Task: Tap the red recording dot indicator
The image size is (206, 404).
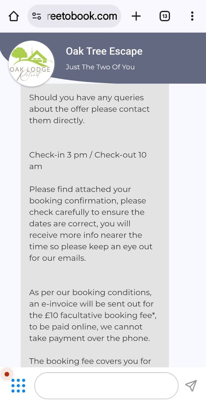Action: (7, 374)
